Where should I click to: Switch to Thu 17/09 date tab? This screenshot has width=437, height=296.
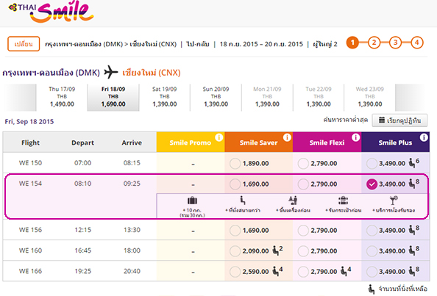pyautogui.click(x=62, y=97)
